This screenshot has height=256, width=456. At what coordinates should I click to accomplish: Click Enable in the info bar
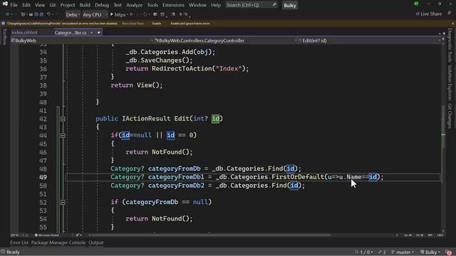click(x=157, y=23)
